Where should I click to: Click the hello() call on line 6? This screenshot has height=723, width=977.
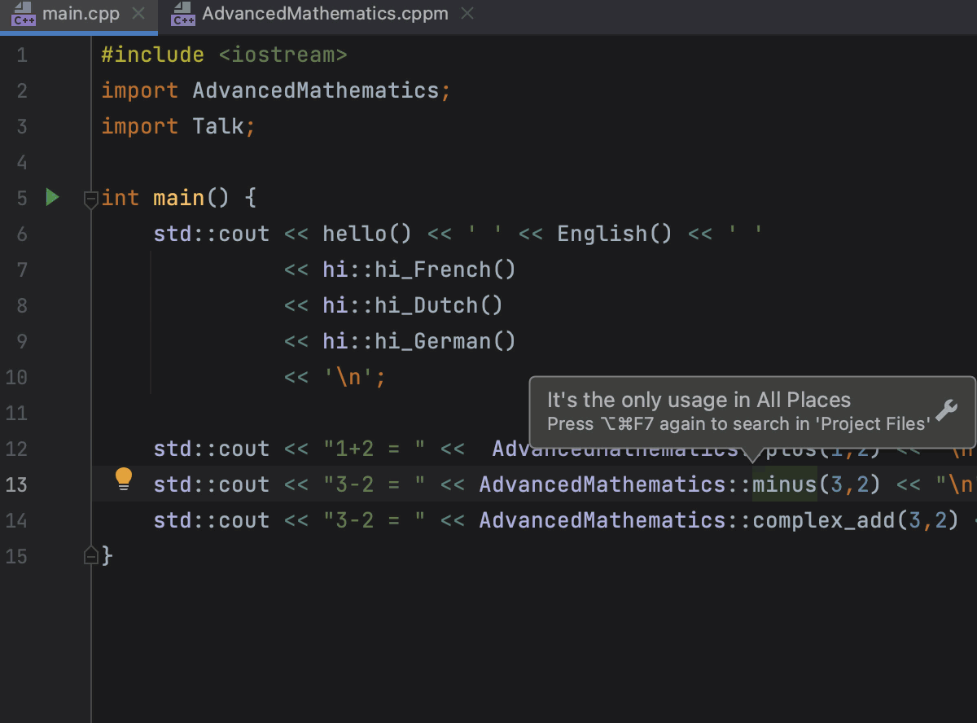pyautogui.click(x=367, y=234)
